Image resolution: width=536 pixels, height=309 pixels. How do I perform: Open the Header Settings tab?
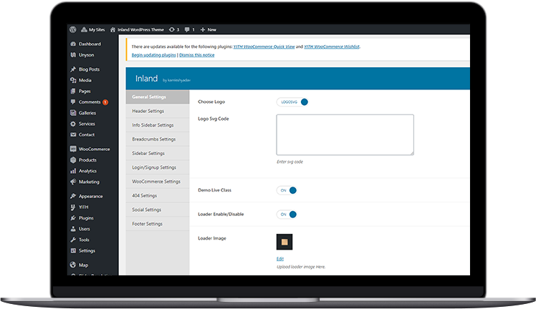coord(158,111)
